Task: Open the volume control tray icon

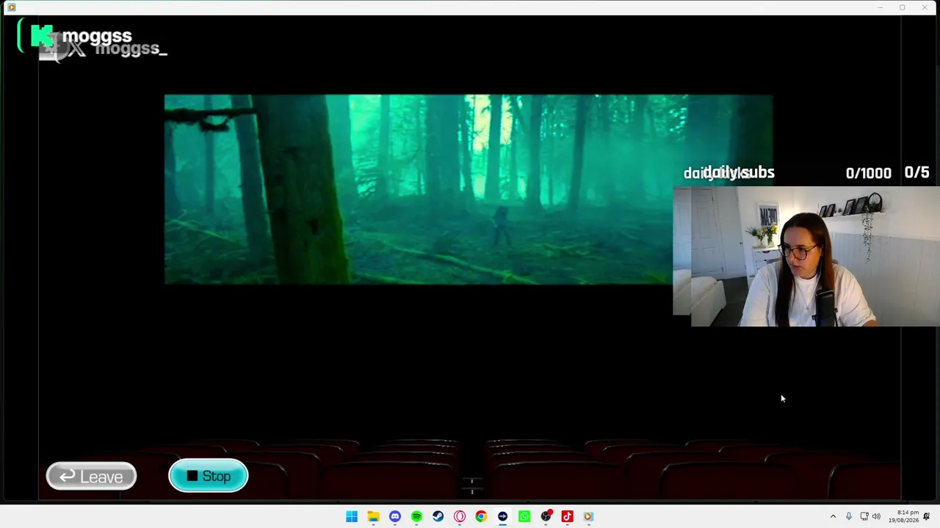Action: (x=876, y=516)
